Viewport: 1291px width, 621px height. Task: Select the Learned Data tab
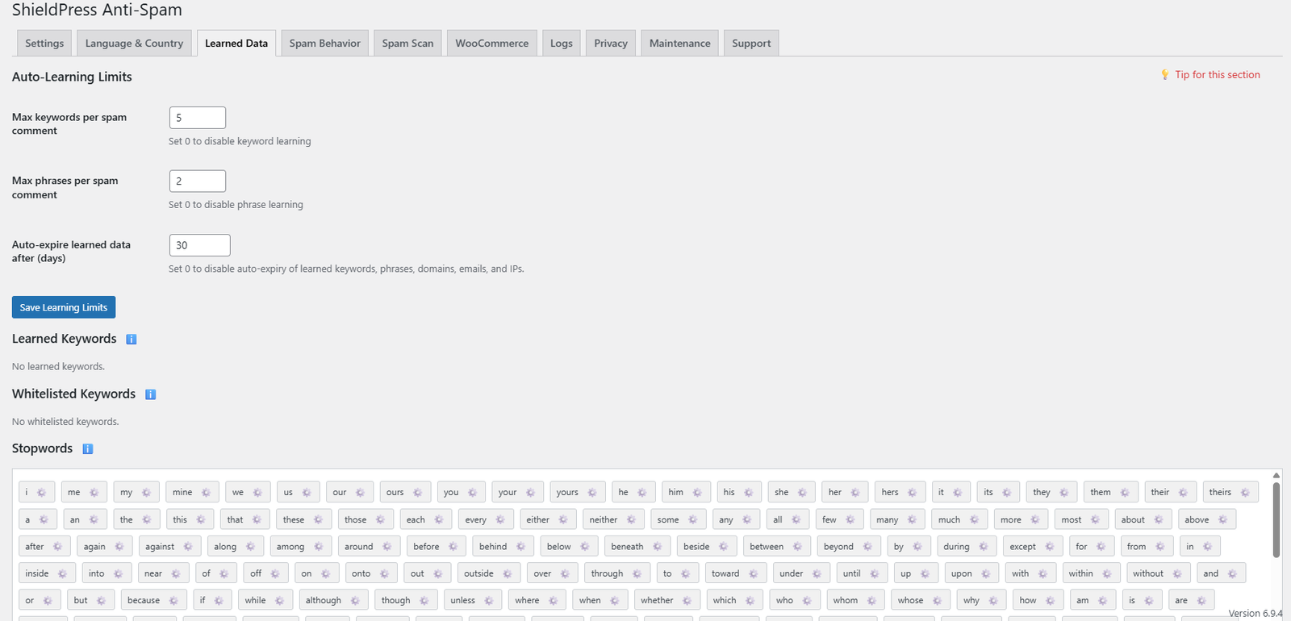pyautogui.click(x=236, y=44)
